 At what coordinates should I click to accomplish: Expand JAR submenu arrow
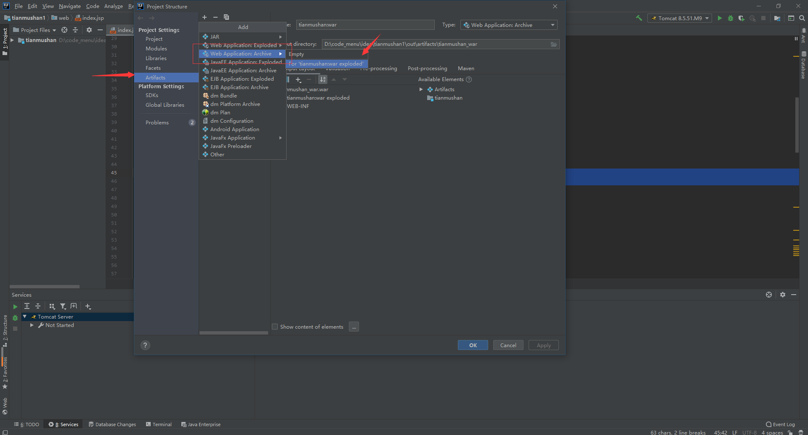click(x=280, y=37)
